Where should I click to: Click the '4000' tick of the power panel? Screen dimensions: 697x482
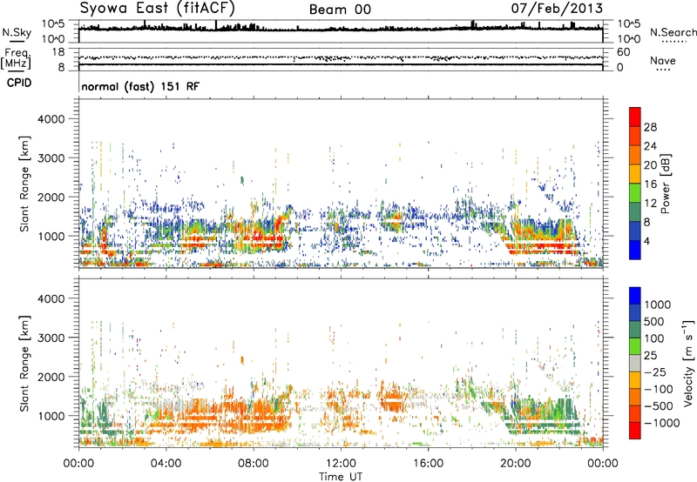[51, 119]
